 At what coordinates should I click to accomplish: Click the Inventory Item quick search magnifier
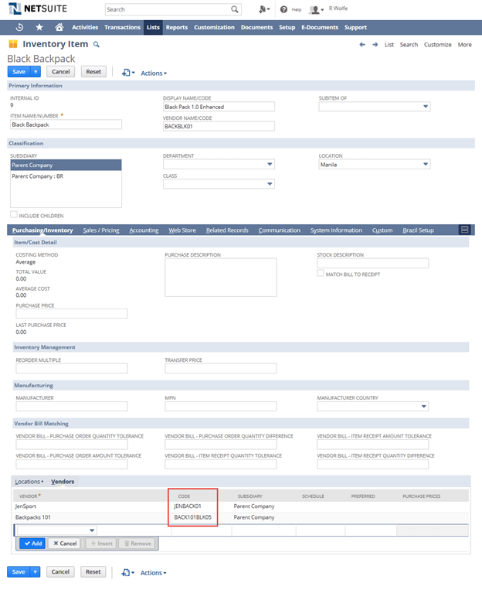[x=97, y=44]
